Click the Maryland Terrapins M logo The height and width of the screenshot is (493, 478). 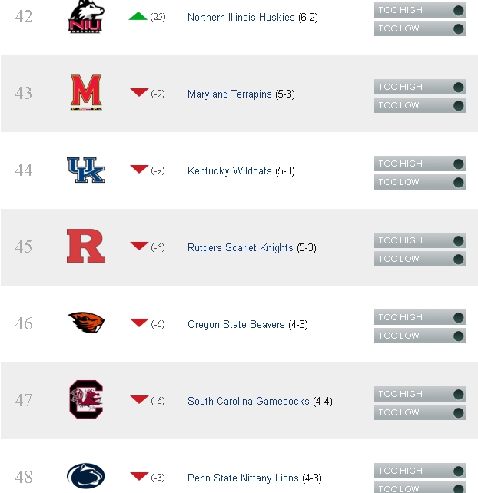pos(86,92)
